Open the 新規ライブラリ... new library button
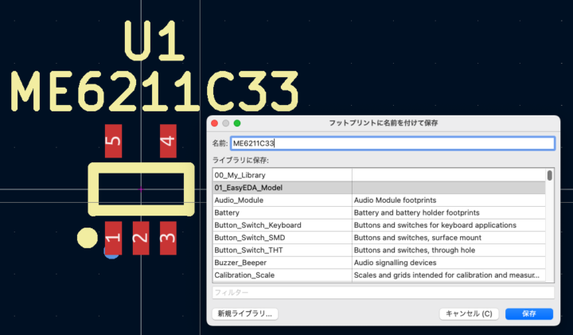 [245, 314]
